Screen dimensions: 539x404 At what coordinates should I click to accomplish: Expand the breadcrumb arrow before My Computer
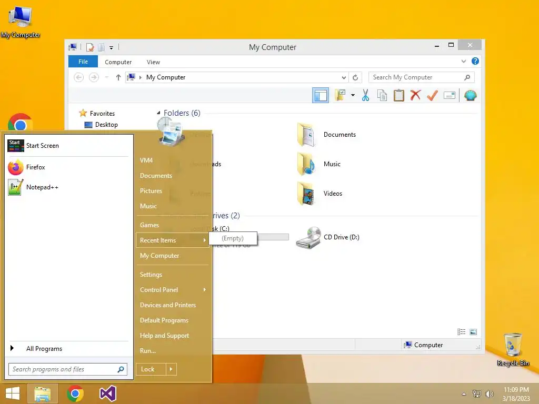click(140, 77)
